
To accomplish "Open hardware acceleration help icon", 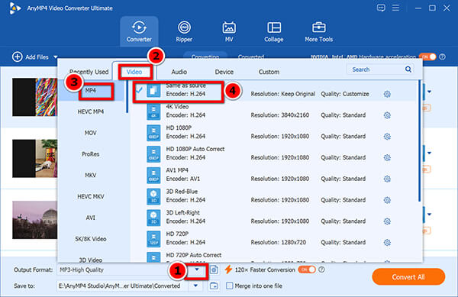I will click(443, 56).
